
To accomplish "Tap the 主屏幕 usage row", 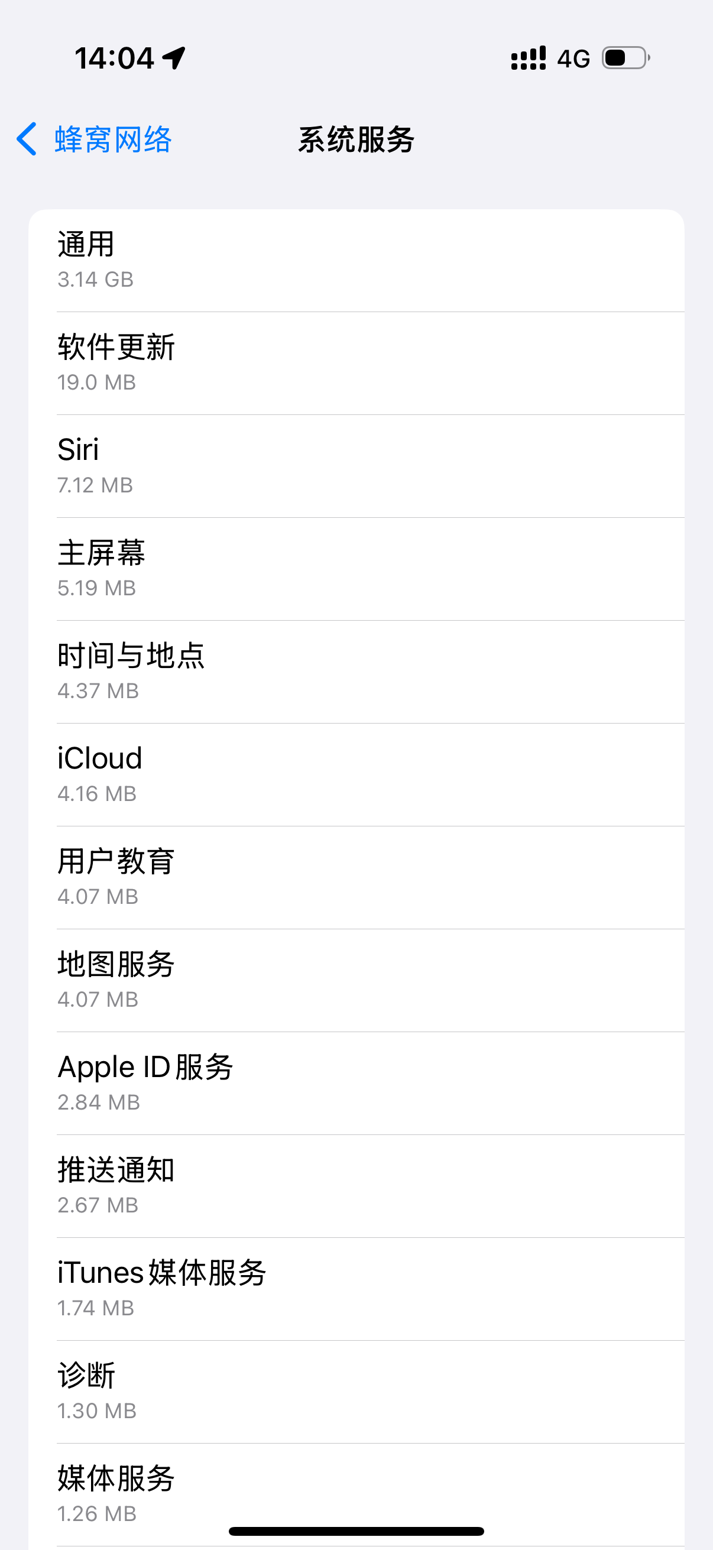I will tap(356, 569).
